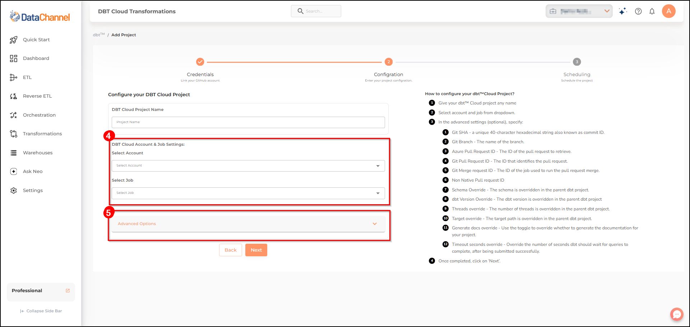Open Dashboard from the sidebar
Screen dimensions: 690x327
[36, 59]
